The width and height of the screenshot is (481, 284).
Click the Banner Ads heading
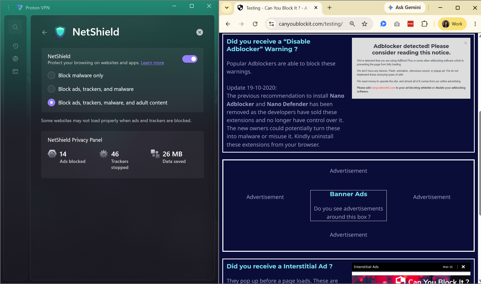tap(348, 194)
